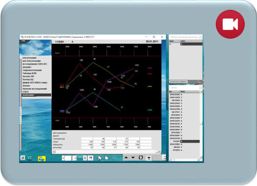Open 'Наличие исследований' in the left menu
Viewport: 257px width, 186px height.
pyautogui.click(x=35, y=89)
